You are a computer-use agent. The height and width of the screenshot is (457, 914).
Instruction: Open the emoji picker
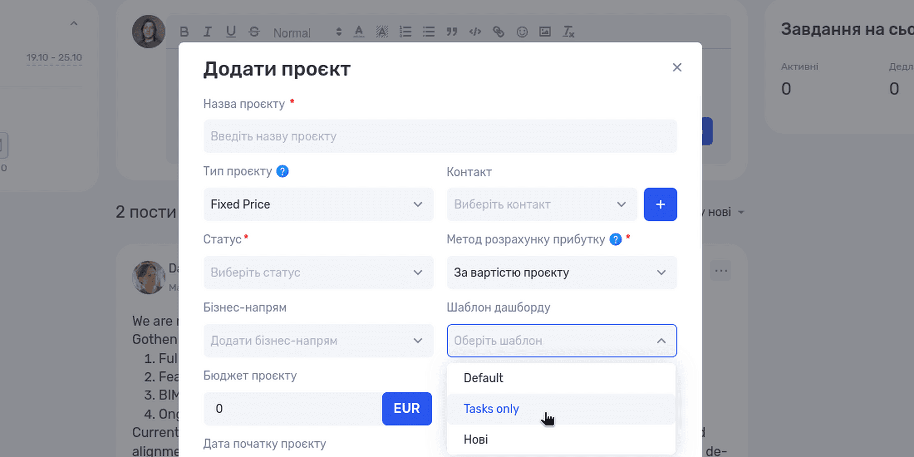522,32
